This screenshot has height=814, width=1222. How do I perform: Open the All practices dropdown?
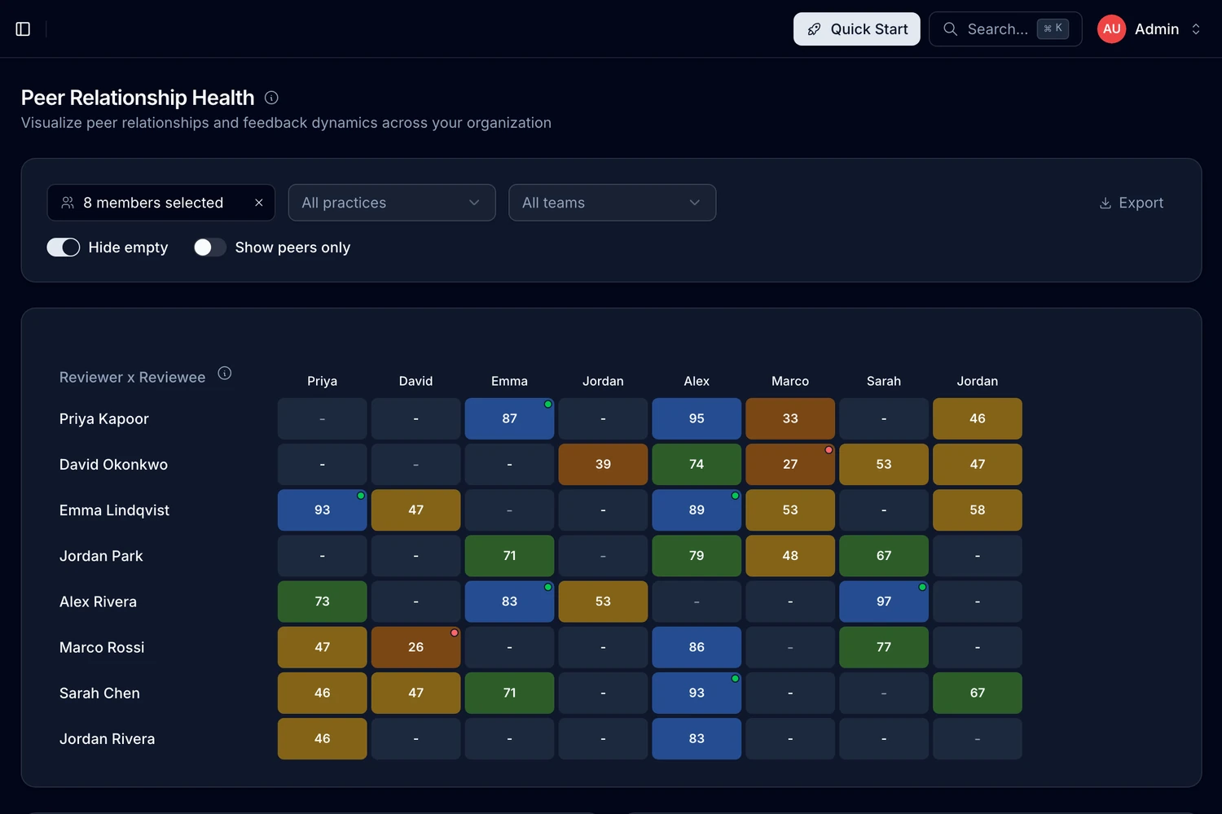392,203
